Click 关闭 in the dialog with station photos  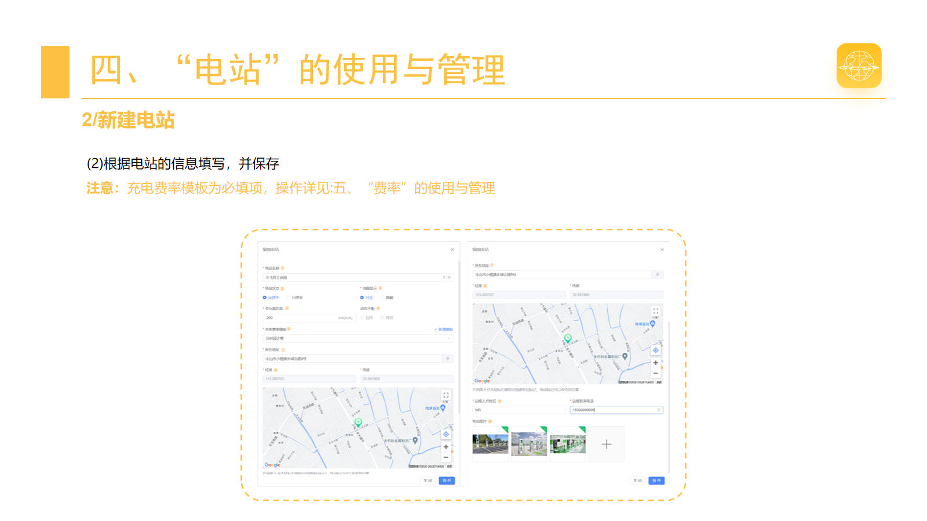(x=637, y=480)
